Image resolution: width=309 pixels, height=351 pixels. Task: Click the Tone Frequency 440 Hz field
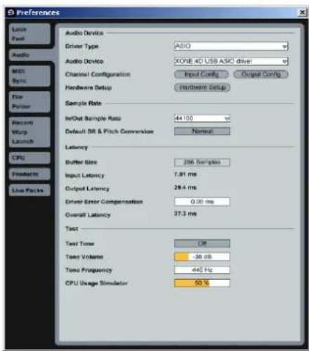tap(202, 270)
